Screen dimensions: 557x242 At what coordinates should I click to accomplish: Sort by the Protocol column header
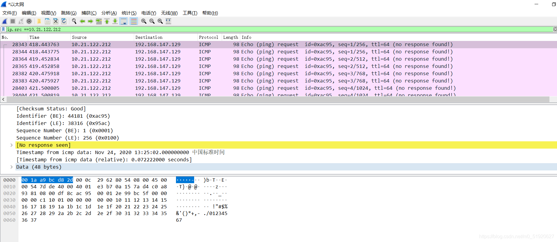209,37
